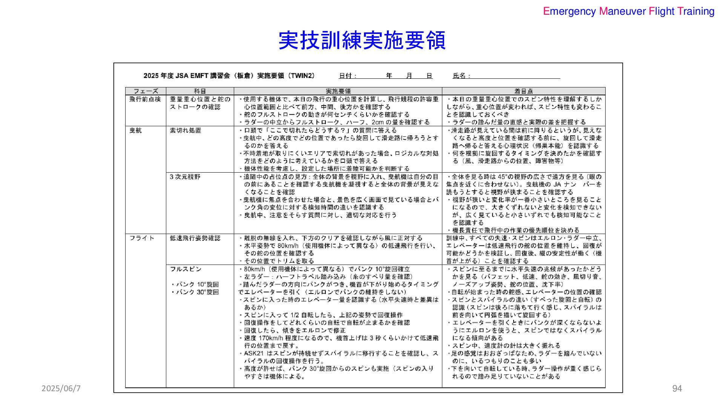Click the バンク 10°旋回 bullet item

point(195,285)
